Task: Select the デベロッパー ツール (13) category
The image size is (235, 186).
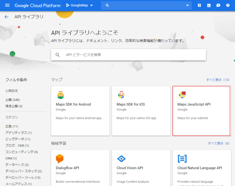Action: coord(23,178)
